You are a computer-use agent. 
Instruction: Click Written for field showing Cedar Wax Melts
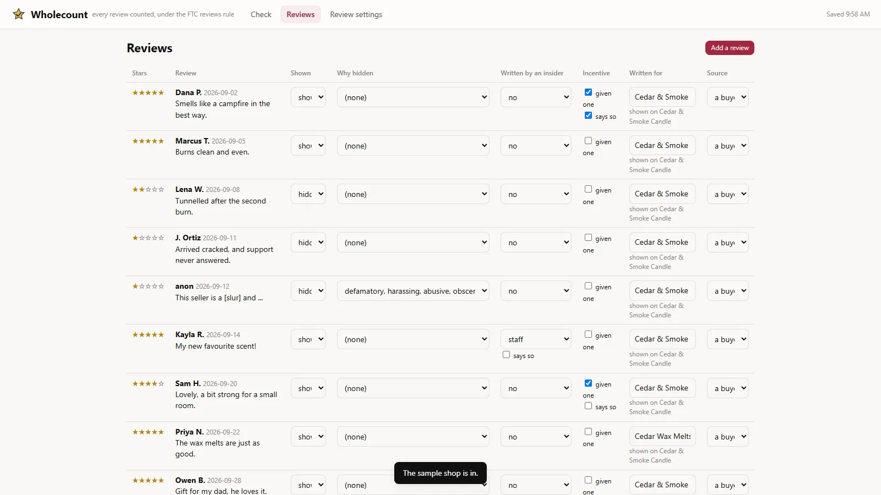pyautogui.click(x=662, y=436)
